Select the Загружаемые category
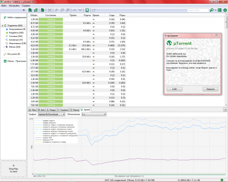228x182 pixels. click(16, 29)
